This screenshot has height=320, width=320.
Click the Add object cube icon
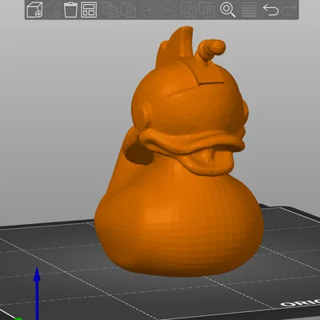34,10
